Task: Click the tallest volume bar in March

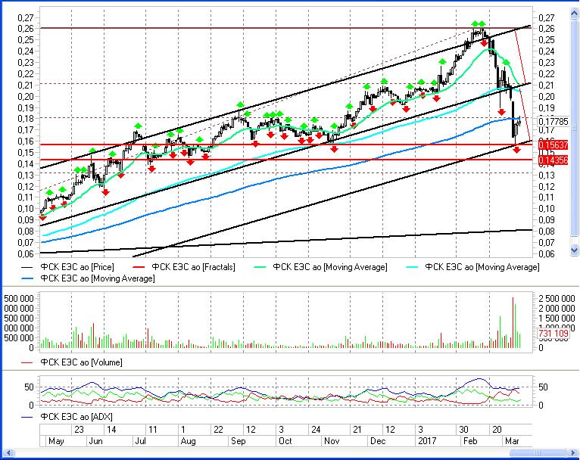Action: pos(513,323)
